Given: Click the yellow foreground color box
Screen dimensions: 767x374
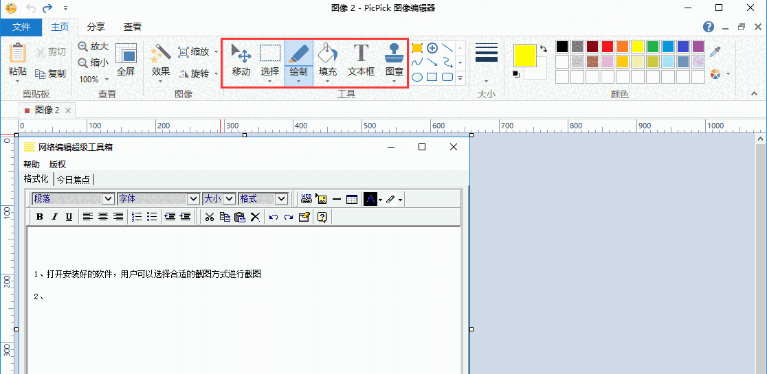Looking at the screenshot, I should (525, 55).
